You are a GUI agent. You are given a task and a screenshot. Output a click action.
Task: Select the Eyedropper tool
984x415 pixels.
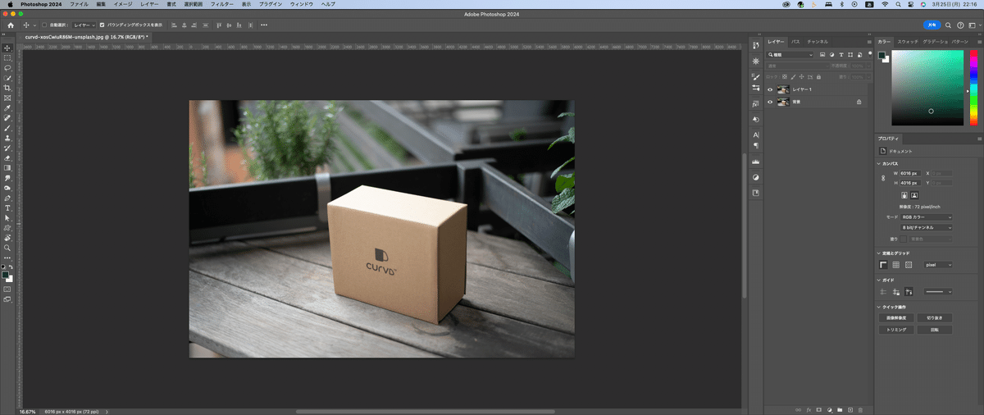pyautogui.click(x=7, y=107)
